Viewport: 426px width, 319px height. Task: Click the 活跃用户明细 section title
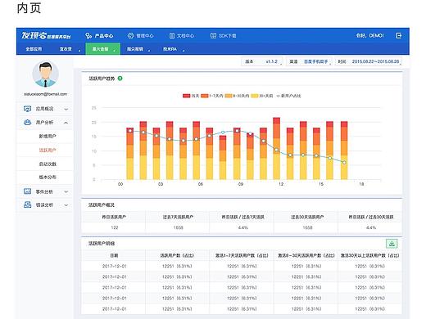102,244
